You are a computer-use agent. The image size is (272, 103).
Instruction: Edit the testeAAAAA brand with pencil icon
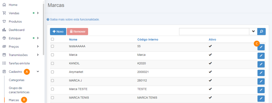[x=261, y=47]
